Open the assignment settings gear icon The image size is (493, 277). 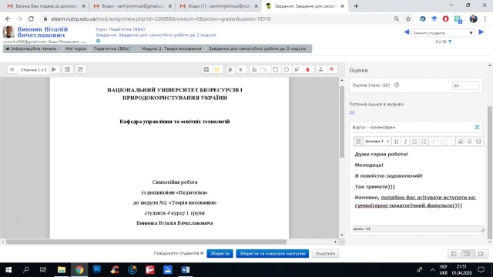tap(98, 41)
